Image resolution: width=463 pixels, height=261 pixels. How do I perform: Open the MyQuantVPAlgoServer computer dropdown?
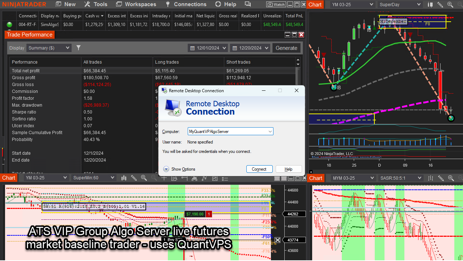tap(270, 131)
